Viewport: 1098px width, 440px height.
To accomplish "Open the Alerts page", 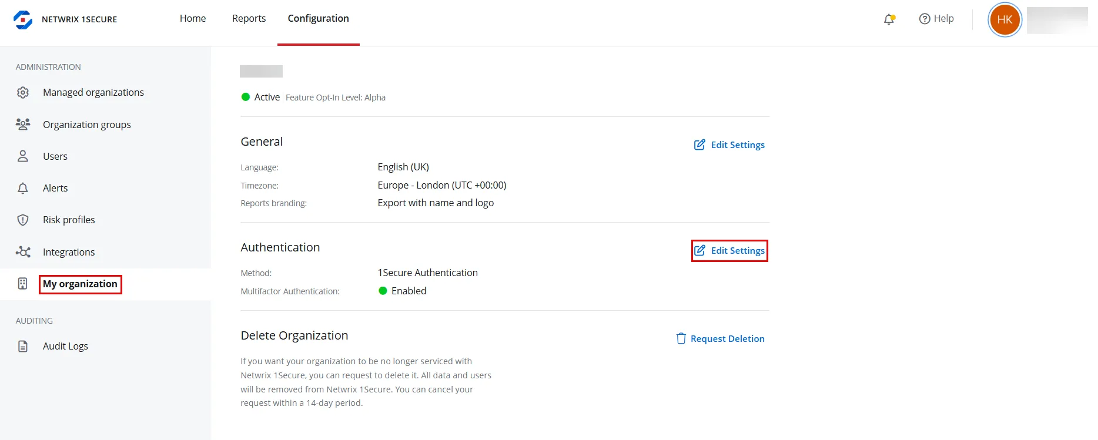I will 55,188.
